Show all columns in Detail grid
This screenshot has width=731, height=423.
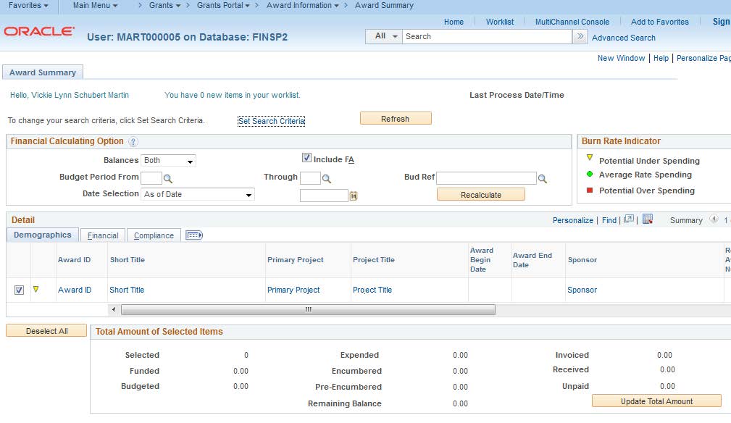point(194,235)
